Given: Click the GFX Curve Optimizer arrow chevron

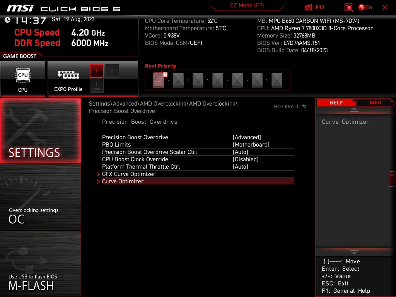Looking at the screenshot, I should point(98,174).
